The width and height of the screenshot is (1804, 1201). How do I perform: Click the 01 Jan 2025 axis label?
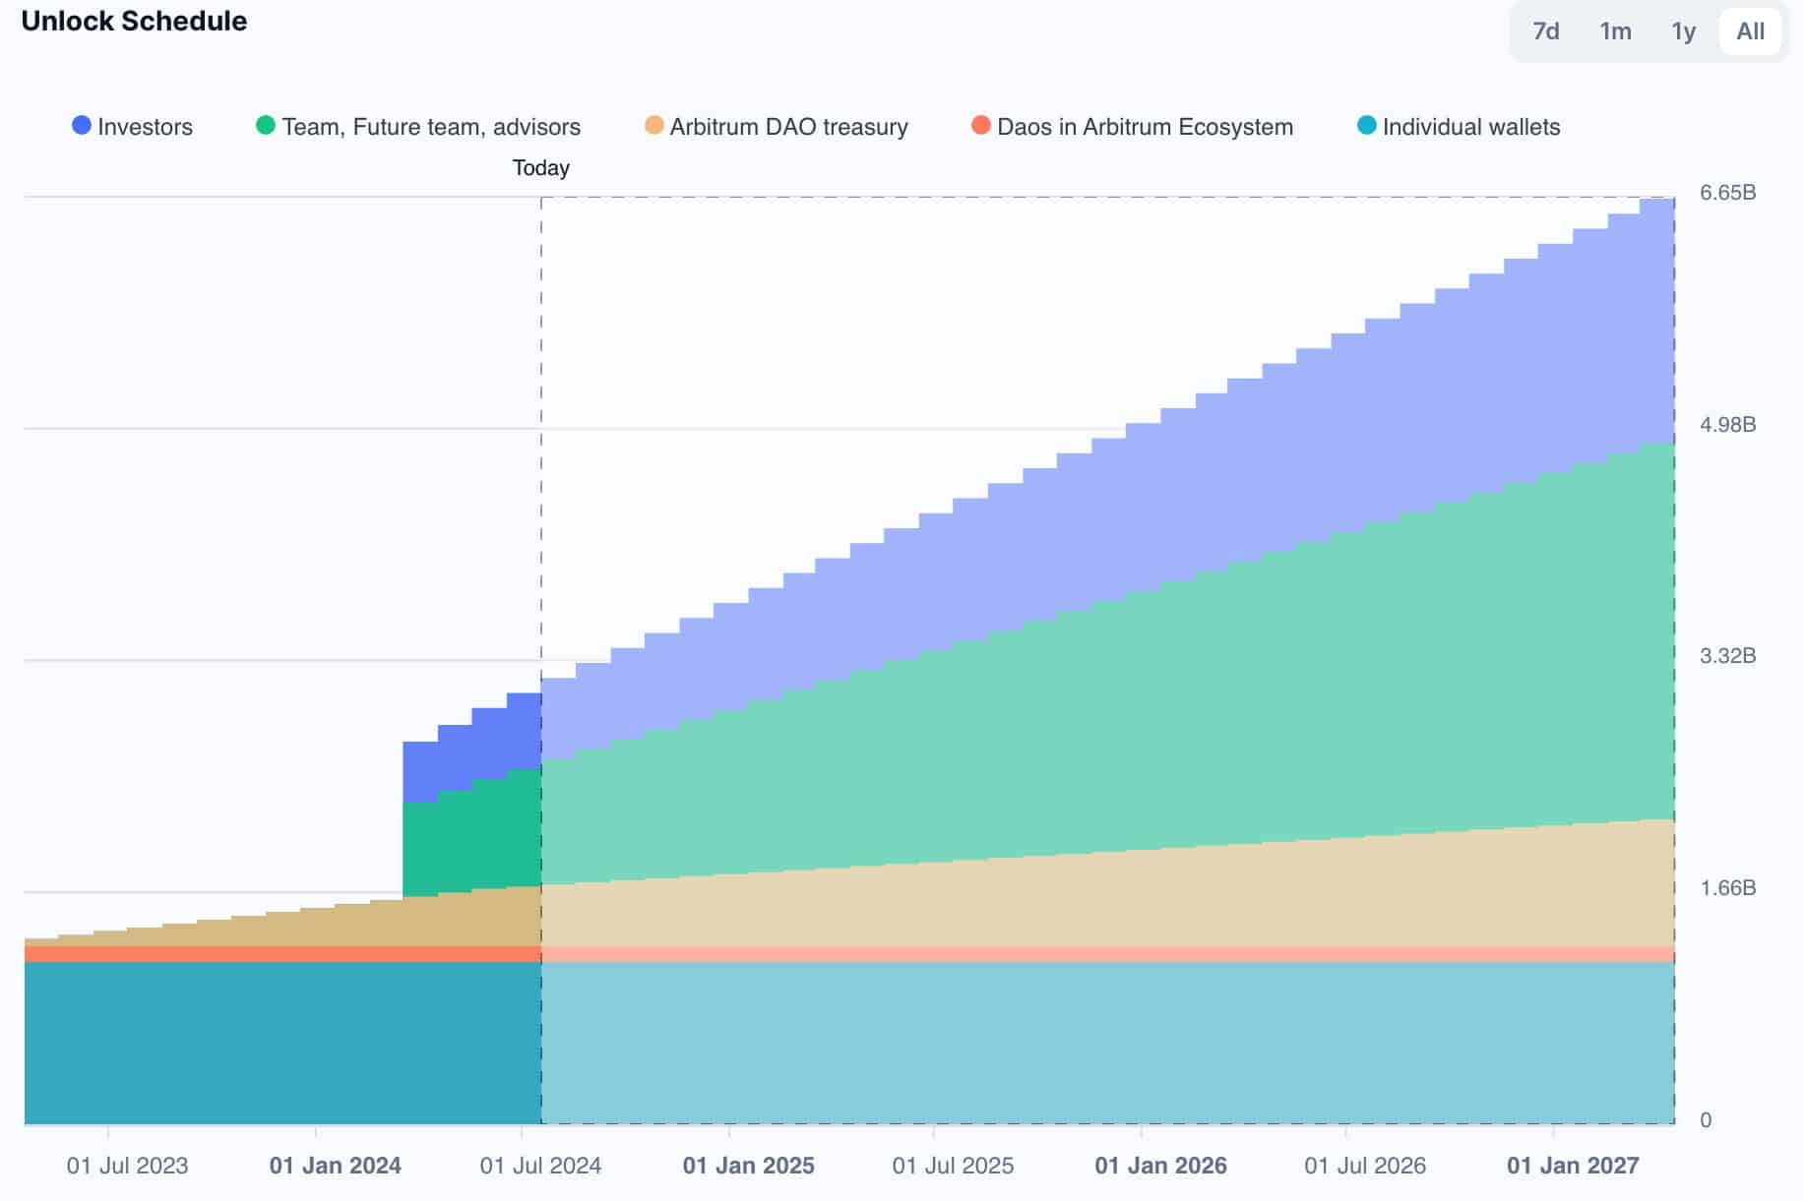click(749, 1166)
